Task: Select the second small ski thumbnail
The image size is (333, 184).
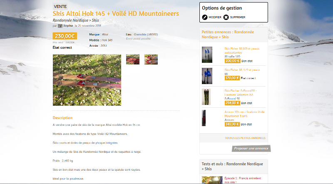Action: point(151,59)
